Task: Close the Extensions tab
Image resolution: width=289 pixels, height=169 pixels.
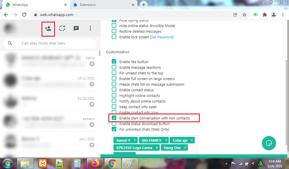Action: pos(133,5)
